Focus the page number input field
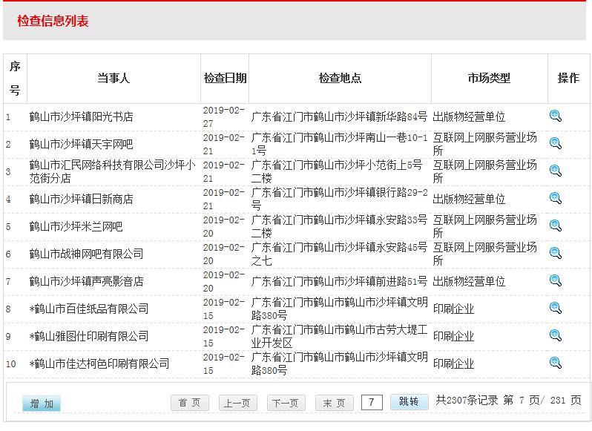This screenshot has width=592, height=431. click(372, 402)
